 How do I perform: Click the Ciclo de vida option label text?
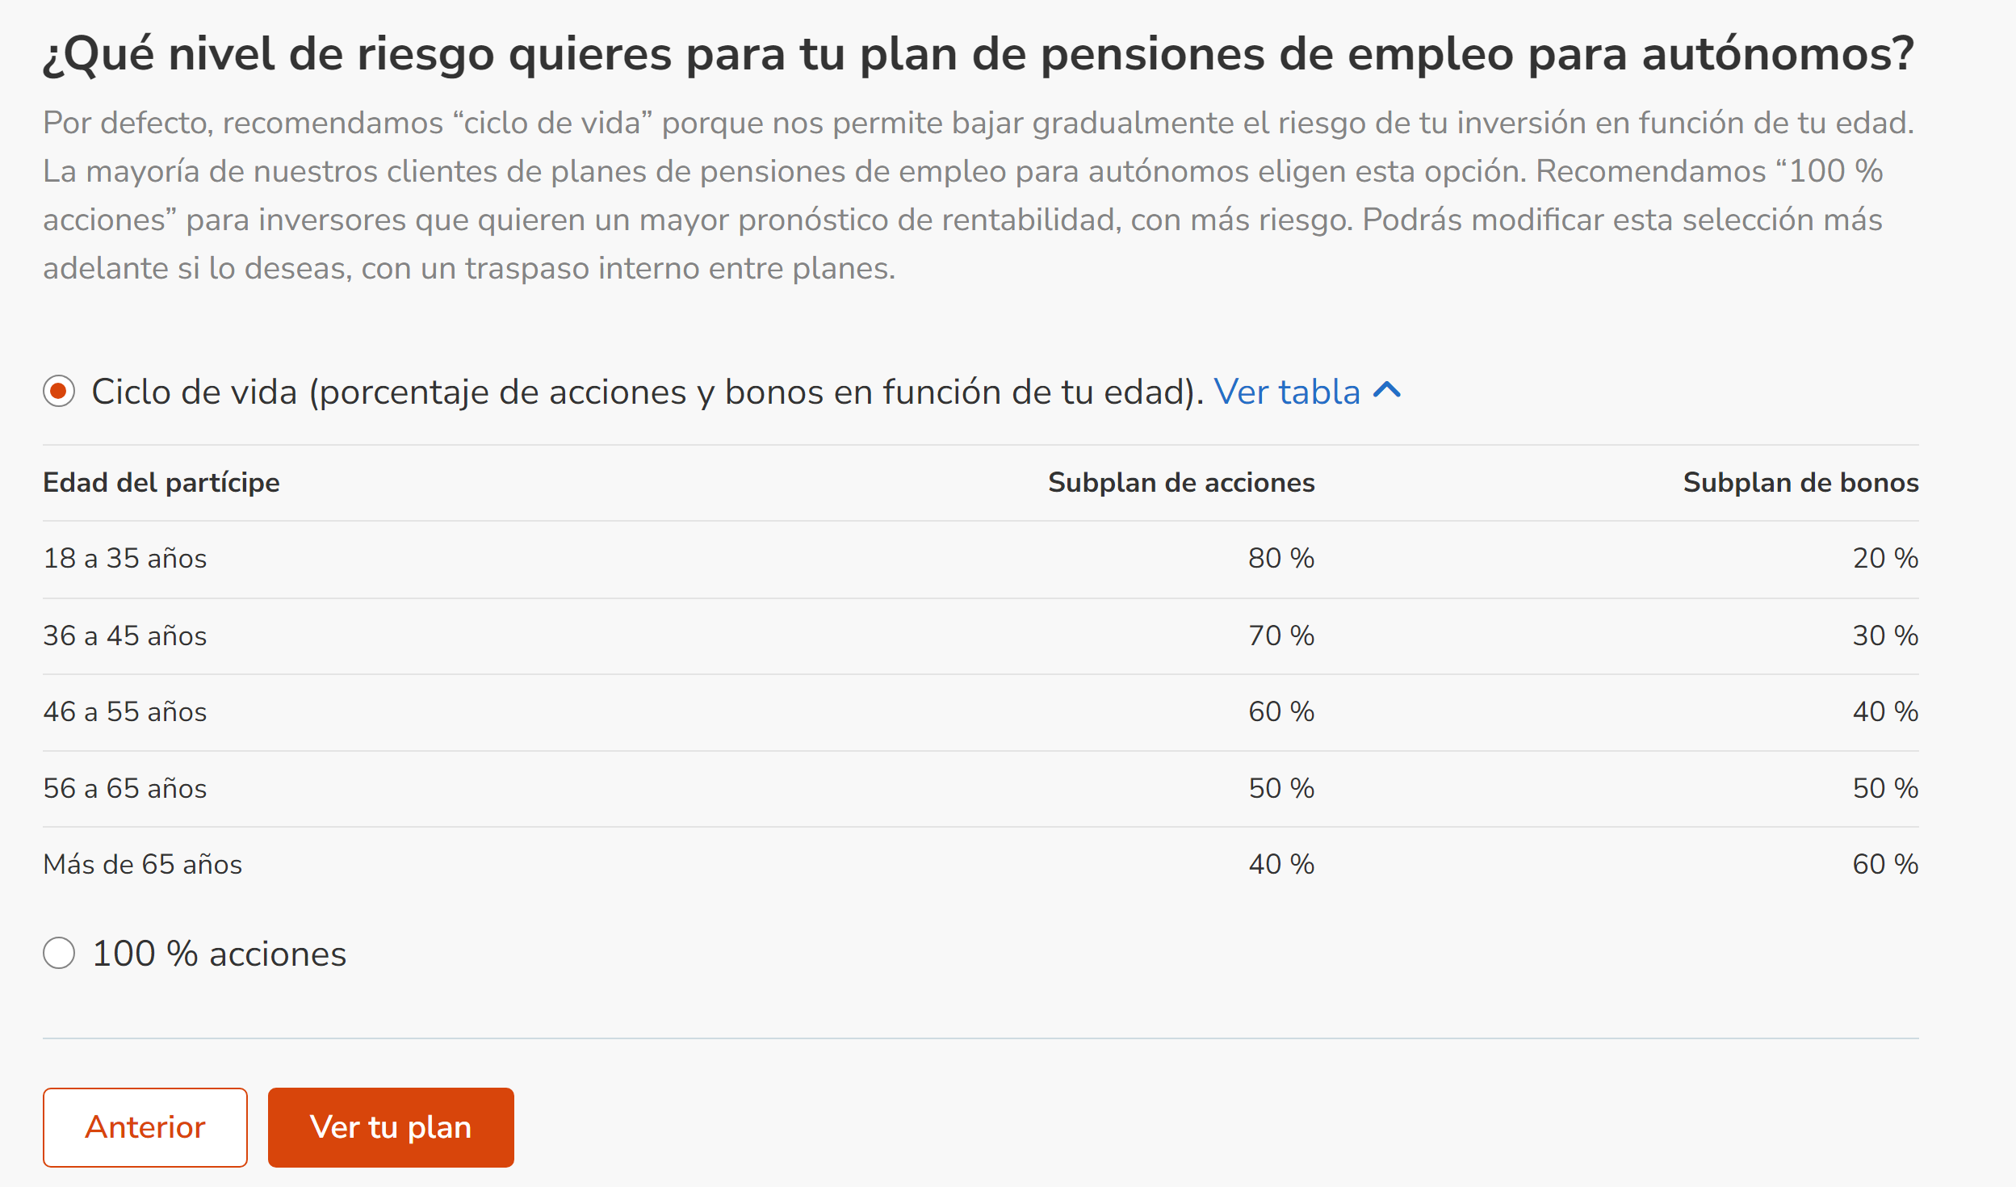coord(648,392)
